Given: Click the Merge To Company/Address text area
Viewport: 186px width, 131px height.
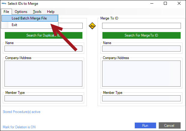Looking at the screenshot, I should [x=141, y=71].
